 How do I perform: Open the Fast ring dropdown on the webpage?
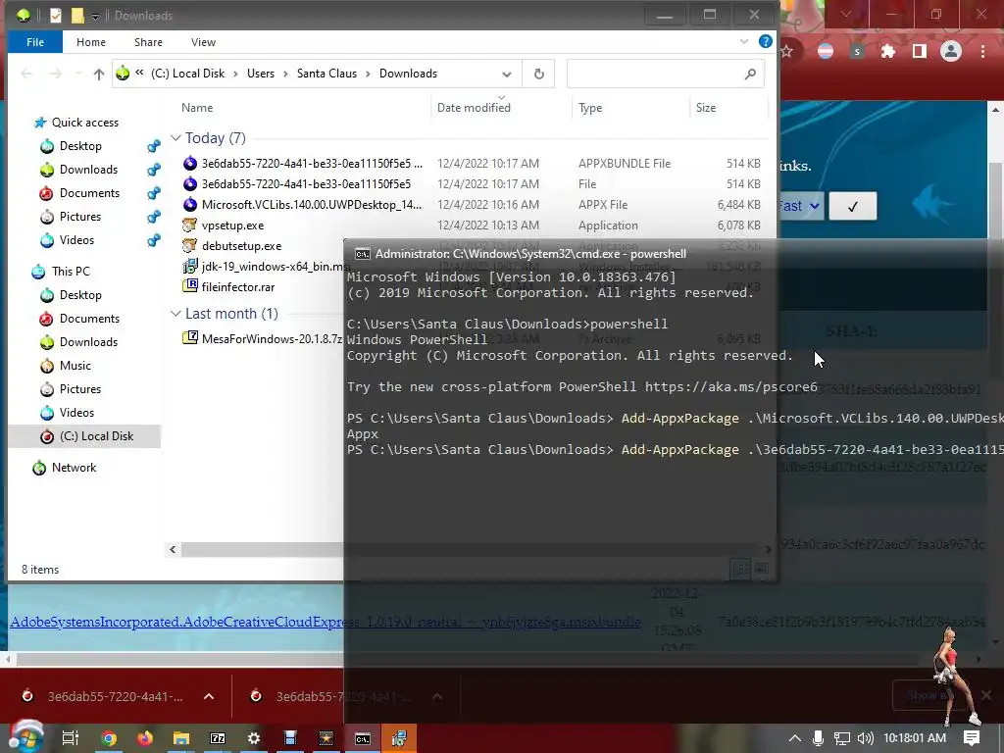coord(801,206)
